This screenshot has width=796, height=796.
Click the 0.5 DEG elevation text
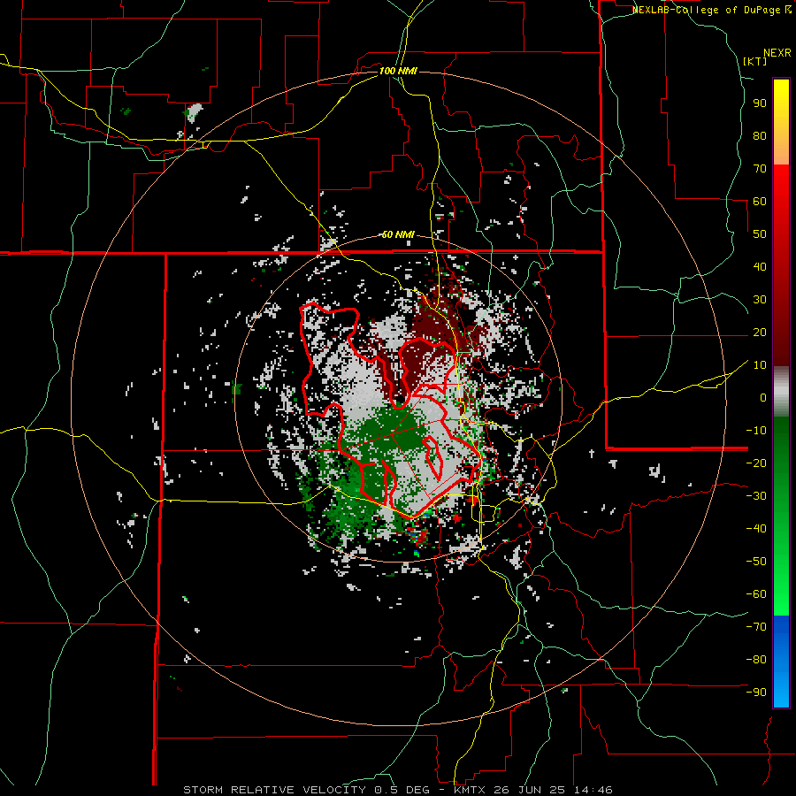402,790
